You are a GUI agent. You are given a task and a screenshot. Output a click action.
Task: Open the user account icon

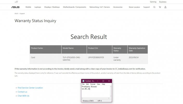pos(165,7)
